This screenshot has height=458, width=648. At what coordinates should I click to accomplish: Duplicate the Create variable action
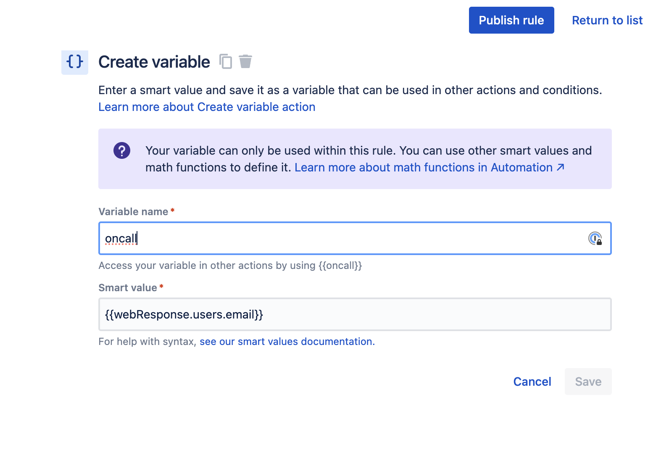click(x=226, y=61)
